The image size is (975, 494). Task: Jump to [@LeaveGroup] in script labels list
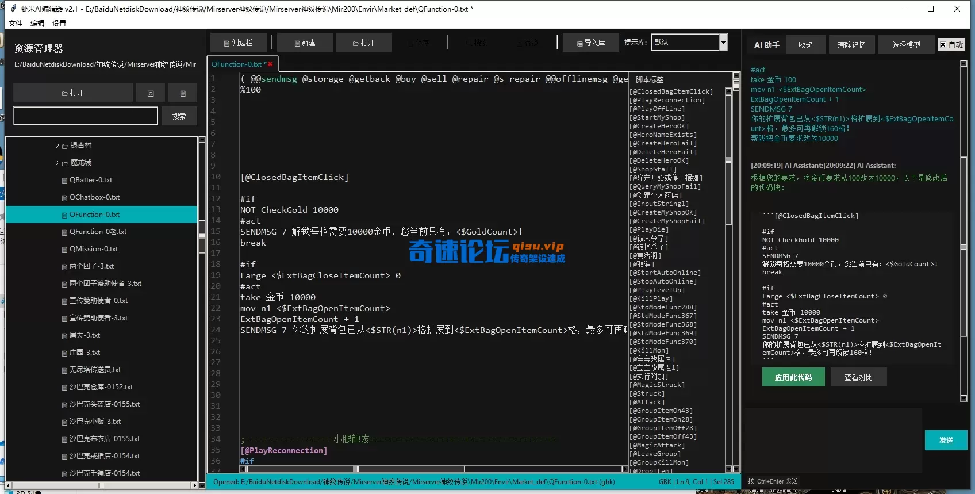(x=655, y=454)
